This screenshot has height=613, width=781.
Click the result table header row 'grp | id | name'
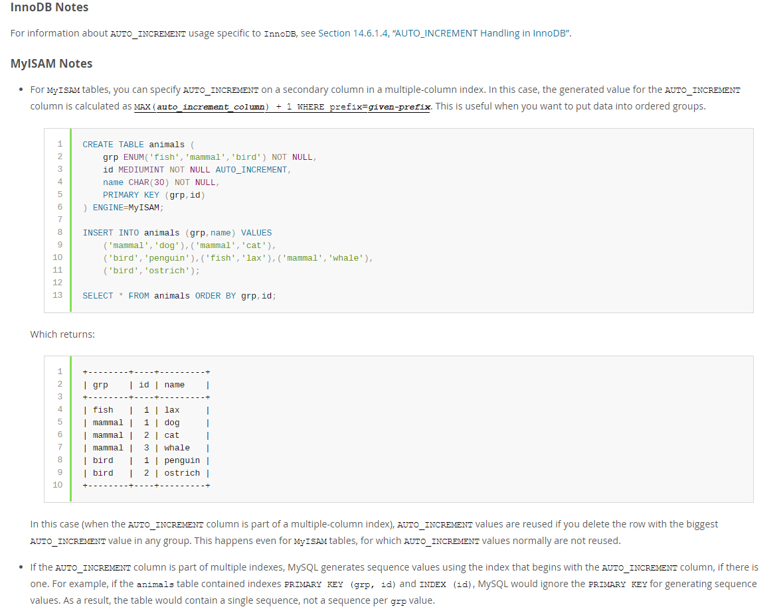click(x=146, y=385)
